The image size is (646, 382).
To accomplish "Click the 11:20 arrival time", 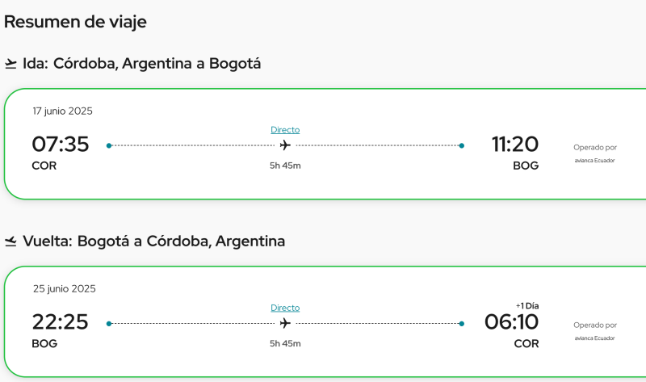I will tap(514, 145).
